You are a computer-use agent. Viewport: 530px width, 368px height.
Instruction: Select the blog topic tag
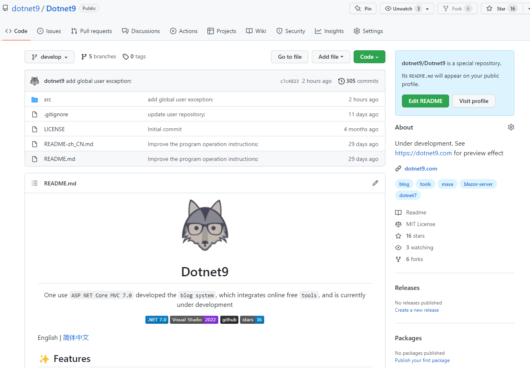point(404,184)
